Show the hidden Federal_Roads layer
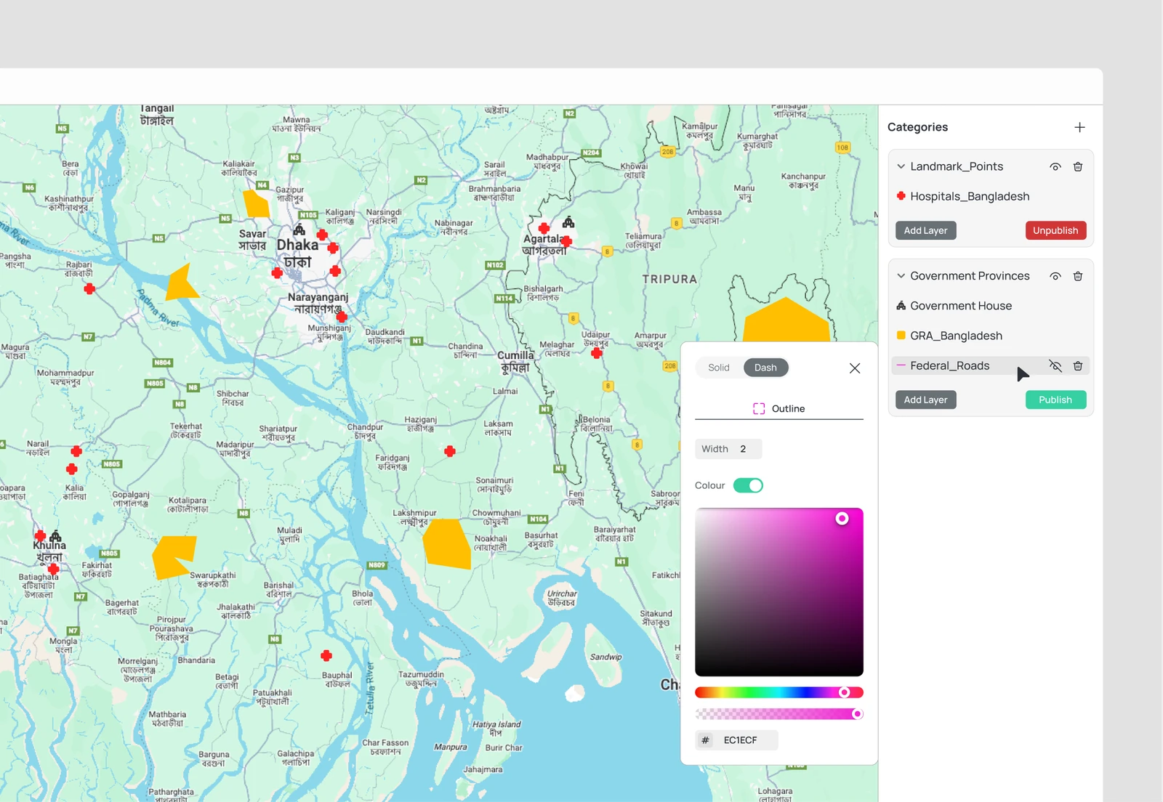This screenshot has height=802, width=1163. 1055,366
